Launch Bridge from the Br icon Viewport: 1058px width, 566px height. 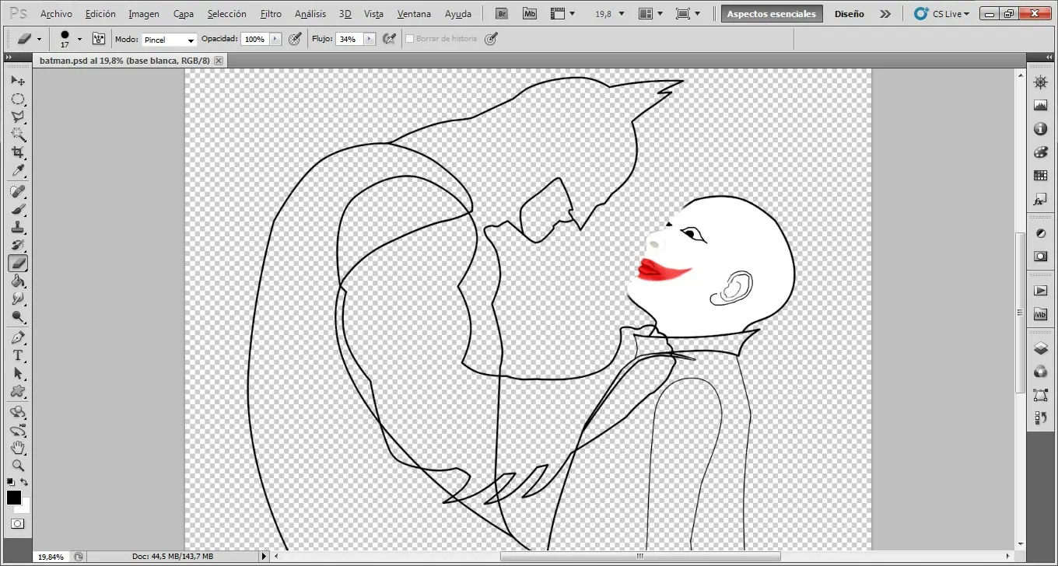click(502, 14)
